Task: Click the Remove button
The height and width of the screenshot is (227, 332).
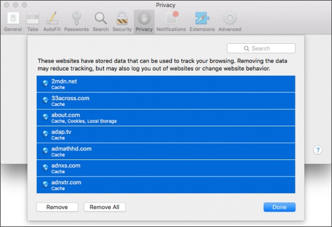Action: click(57, 207)
